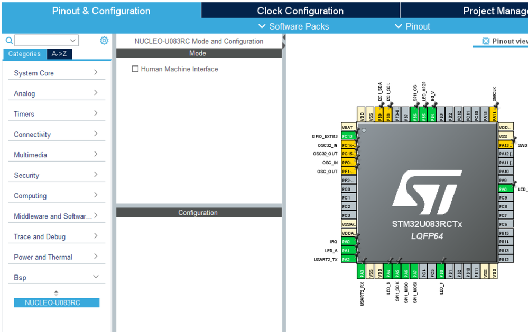The width and height of the screenshot is (528, 332).
Task: Expand the Computing category
Action: (x=57, y=196)
